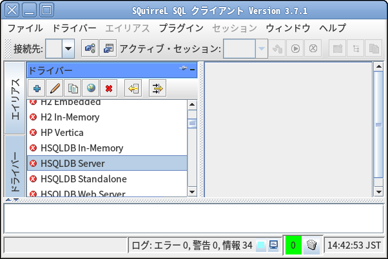Select H2 In-Memory driver
The height and width of the screenshot is (259, 388).
(x=107, y=117)
